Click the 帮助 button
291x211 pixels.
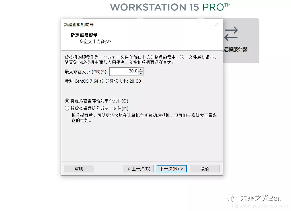79,169
